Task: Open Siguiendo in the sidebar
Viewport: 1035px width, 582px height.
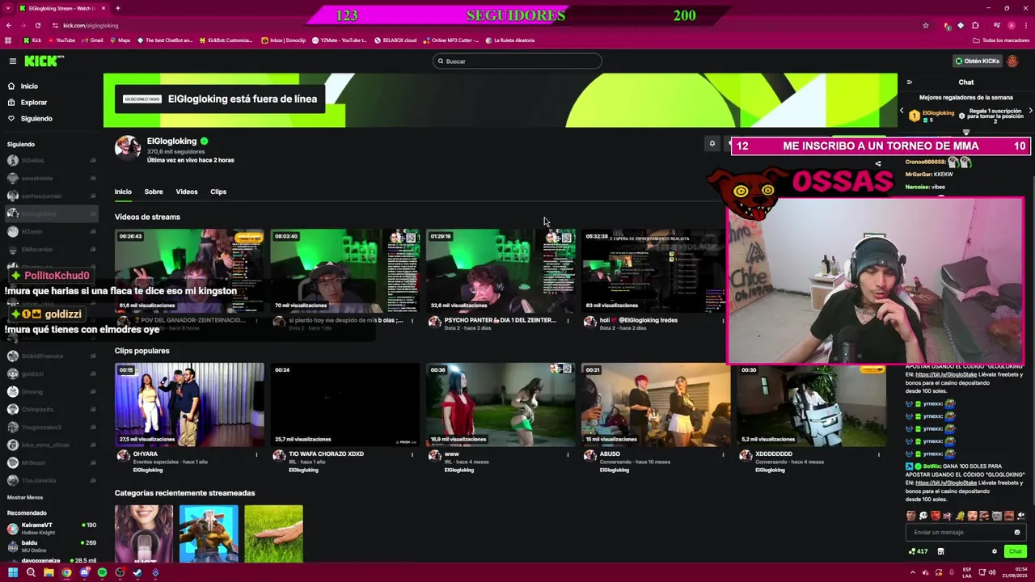Action: point(30,119)
